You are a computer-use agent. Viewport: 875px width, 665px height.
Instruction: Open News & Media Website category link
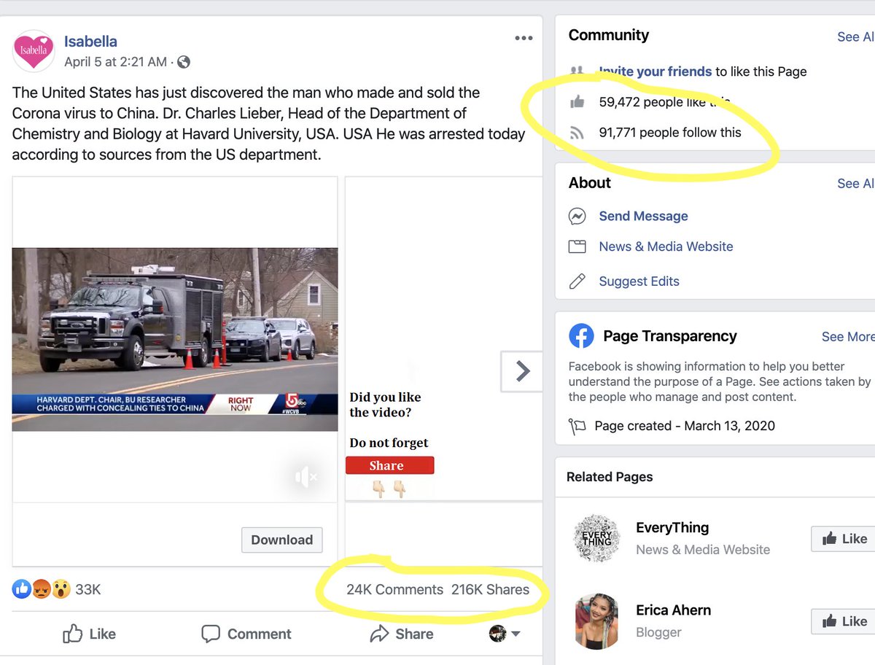point(666,246)
